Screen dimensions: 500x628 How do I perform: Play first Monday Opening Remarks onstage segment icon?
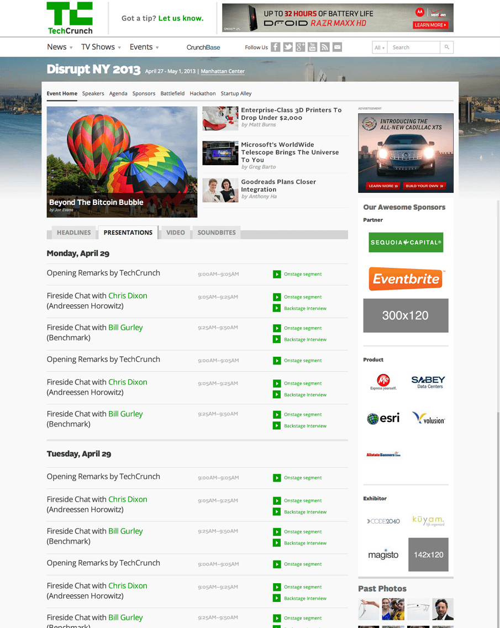coord(277,275)
